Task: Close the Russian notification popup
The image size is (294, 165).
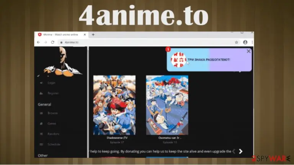Action: pyautogui.click(x=248, y=51)
